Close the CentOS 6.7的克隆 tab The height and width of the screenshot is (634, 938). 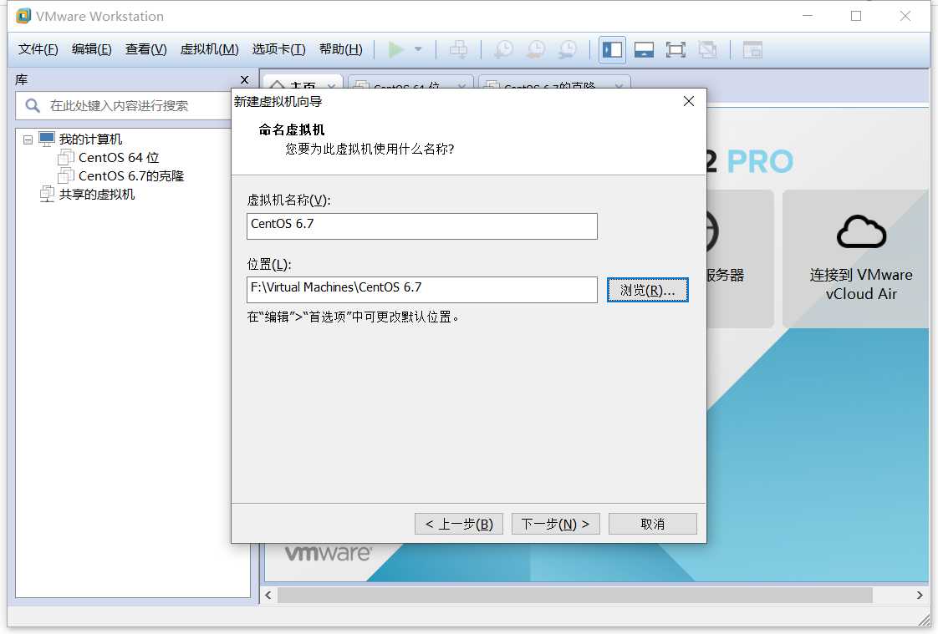click(x=619, y=87)
